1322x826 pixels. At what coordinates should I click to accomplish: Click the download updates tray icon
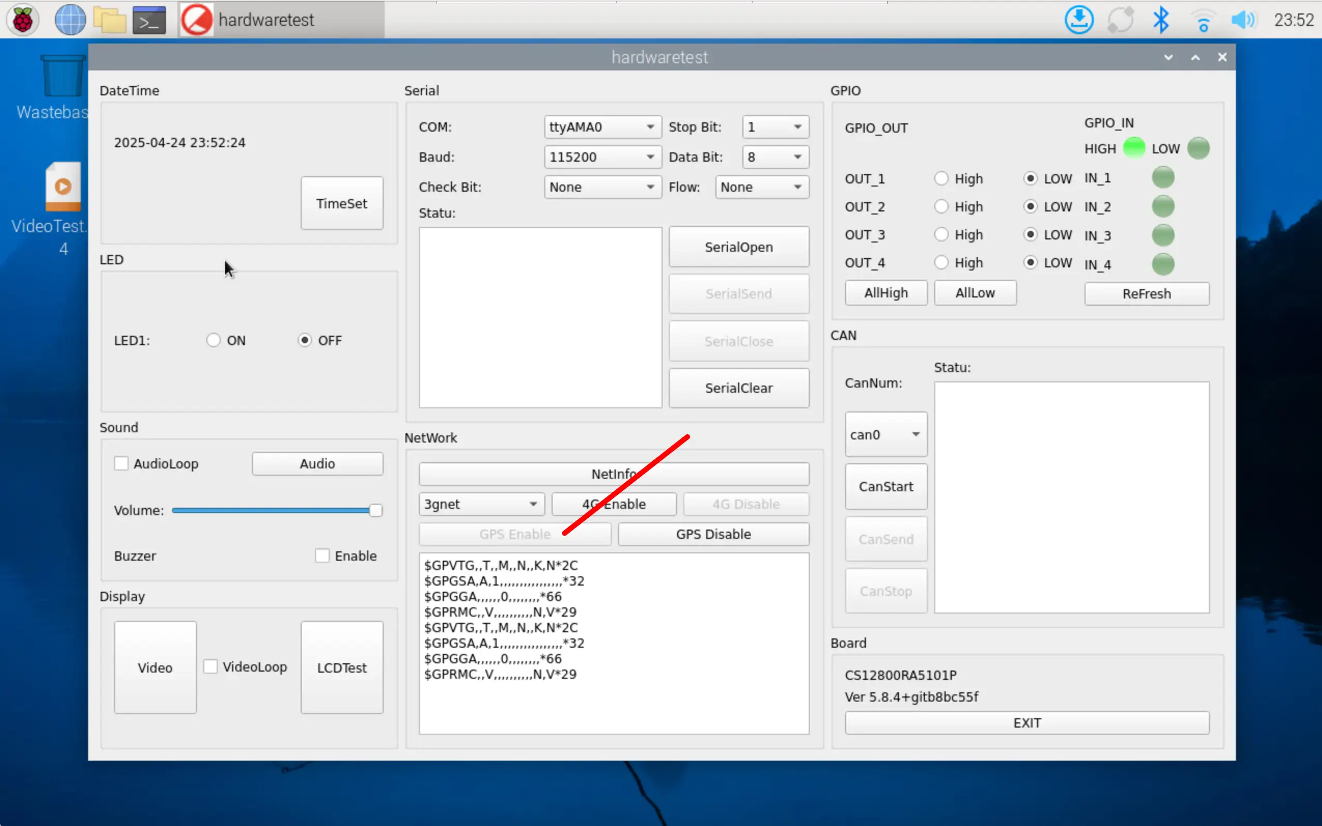(x=1079, y=20)
